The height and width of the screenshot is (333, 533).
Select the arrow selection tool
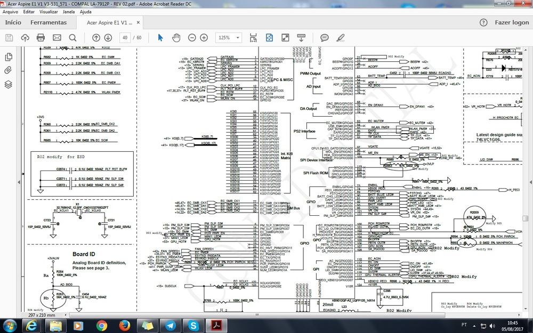160,38
